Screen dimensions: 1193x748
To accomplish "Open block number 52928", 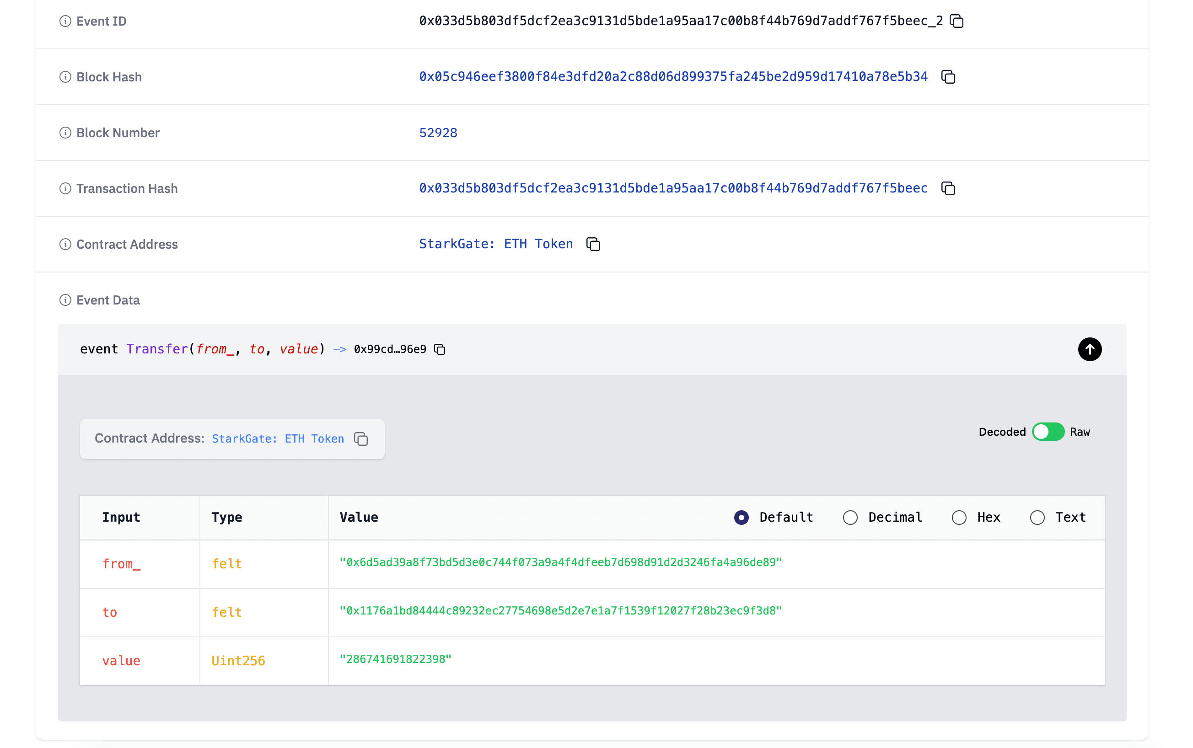I will 438,133.
